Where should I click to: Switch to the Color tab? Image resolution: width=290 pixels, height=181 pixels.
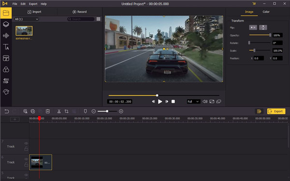click(266, 12)
